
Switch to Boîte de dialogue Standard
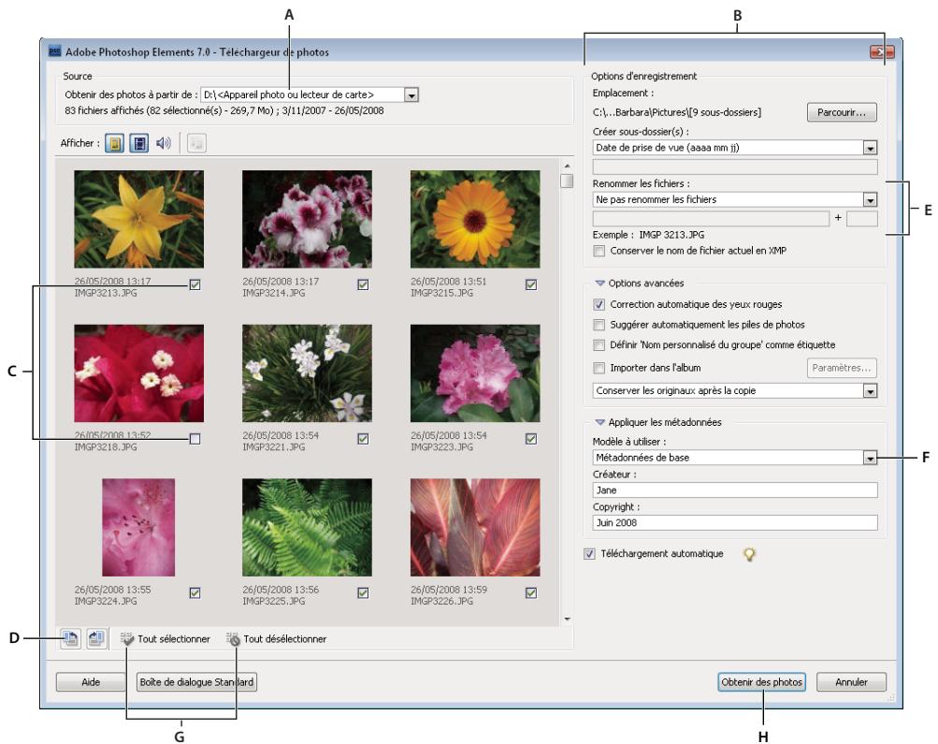tap(196, 682)
